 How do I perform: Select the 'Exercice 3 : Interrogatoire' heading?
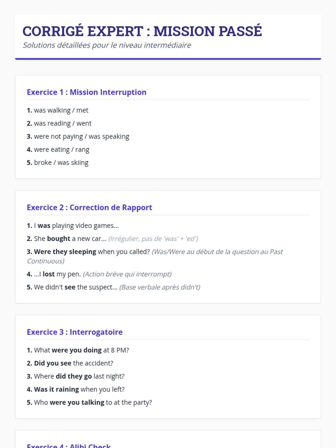point(74,332)
